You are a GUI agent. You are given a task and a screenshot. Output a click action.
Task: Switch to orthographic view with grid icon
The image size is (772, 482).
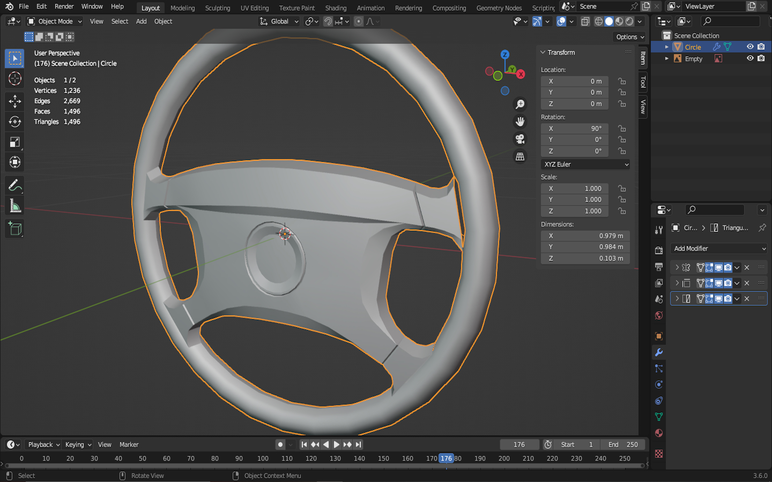pos(519,156)
